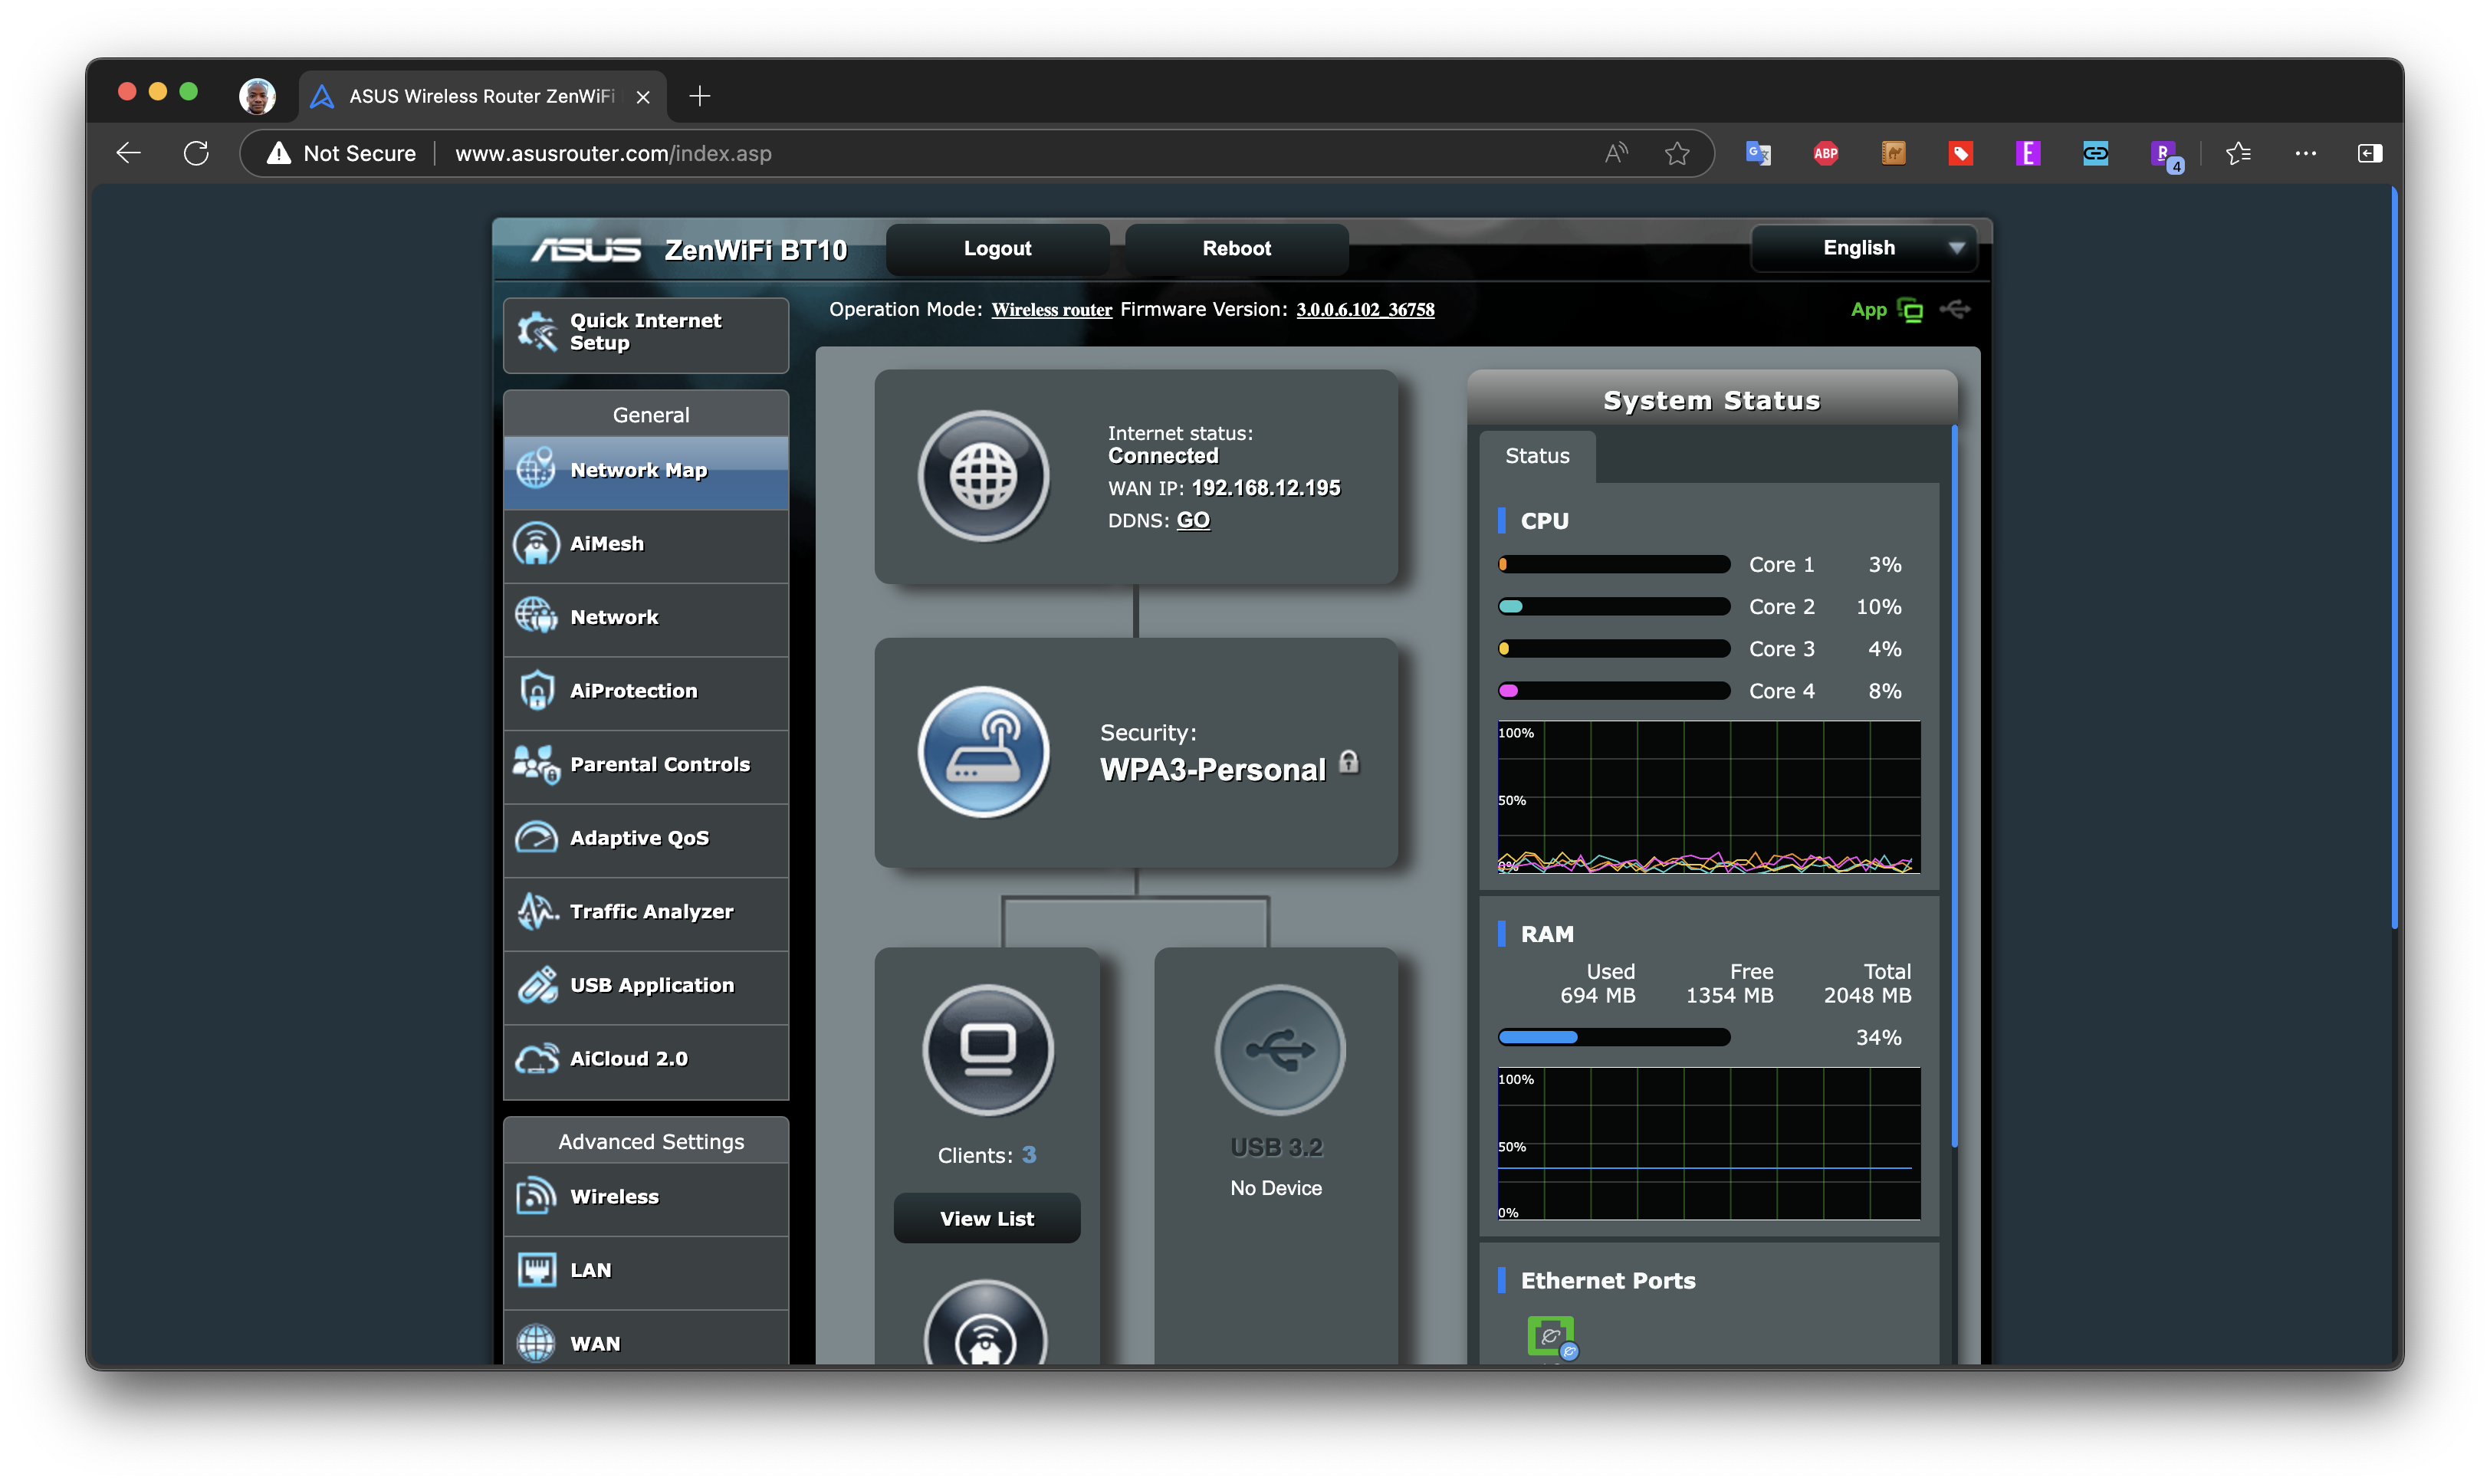Viewport: 2490px width, 1484px height.
Task: Click the green Ethernet port icon
Action: click(1550, 1336)
